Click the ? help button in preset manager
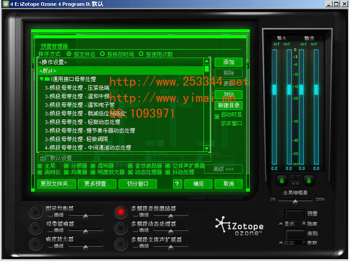Viewport: 349px width, 261px height. tap(177, 184)
